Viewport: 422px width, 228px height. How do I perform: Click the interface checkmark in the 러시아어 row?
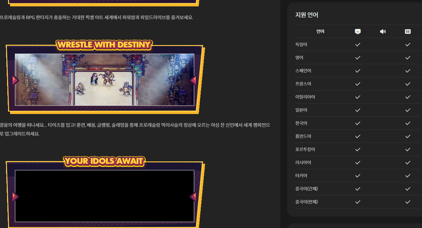pyautogui.click(x=358, y=162)
